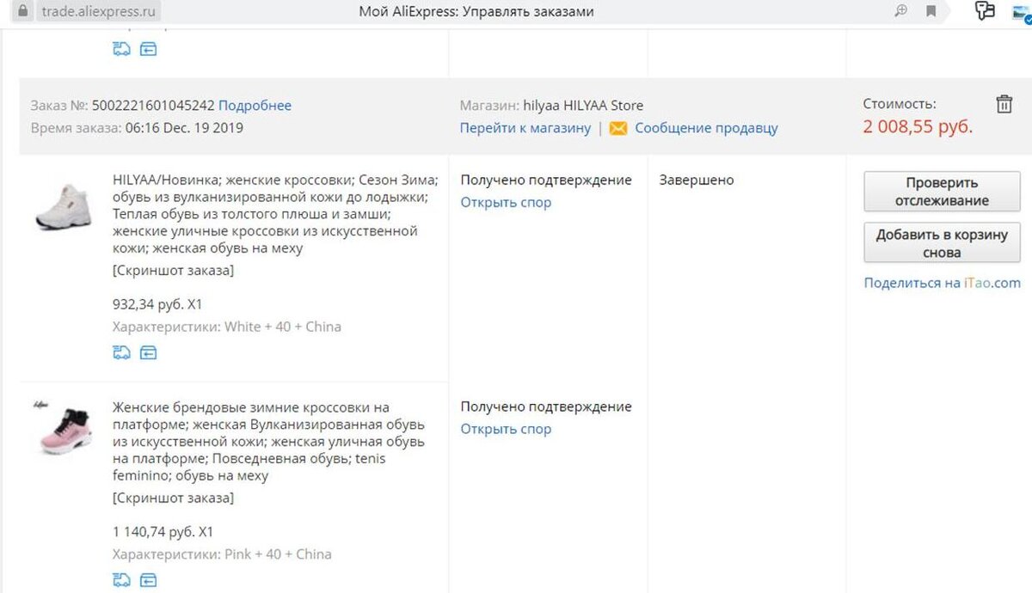Click the delivery truck icon above the order header
The height and width of the screenshot is (593, 1032).
click(121, 49)
